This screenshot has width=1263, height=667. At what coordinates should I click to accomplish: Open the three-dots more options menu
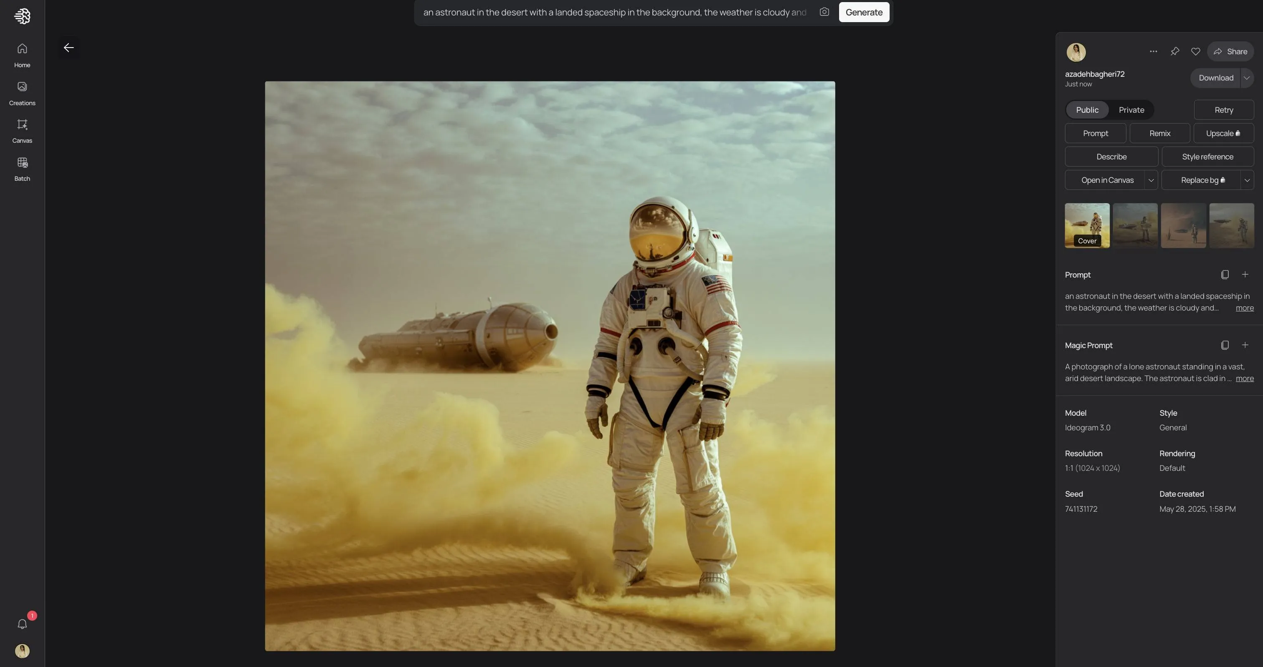pyautogui.click(x=1153, y=51)
